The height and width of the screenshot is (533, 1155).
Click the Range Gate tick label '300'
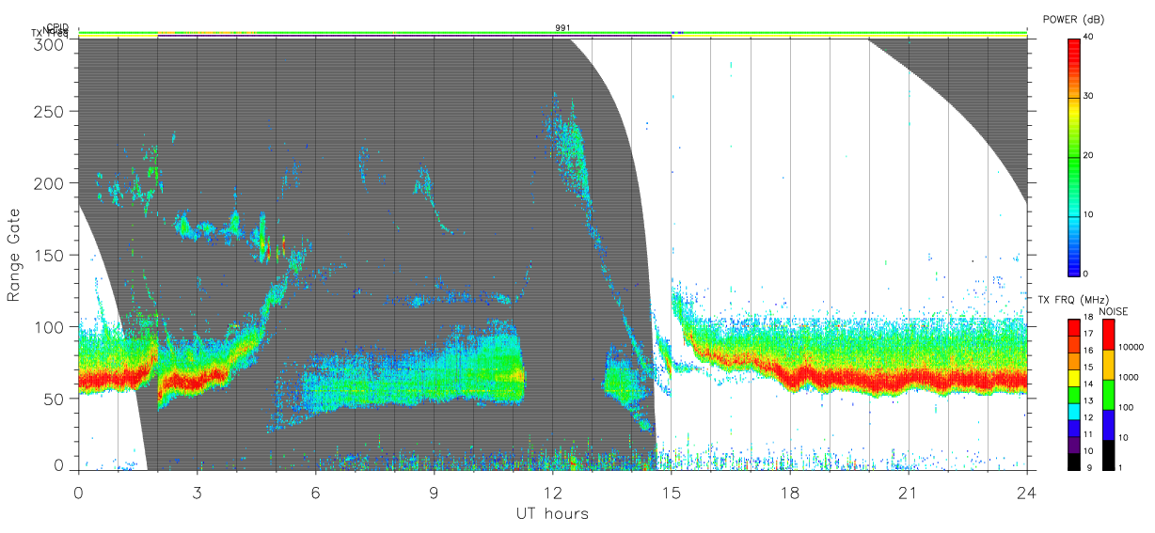(x=51, y=43)
